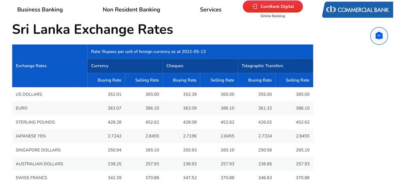395x181 pixels.
Task: Click the Exchange Rates column header
Action: pos(31,66)
